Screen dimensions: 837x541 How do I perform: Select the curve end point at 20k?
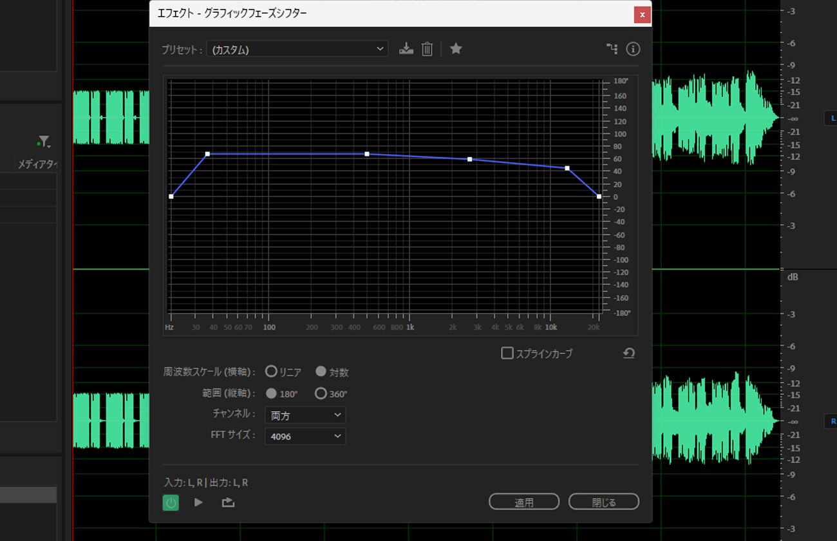click(599, 196)
